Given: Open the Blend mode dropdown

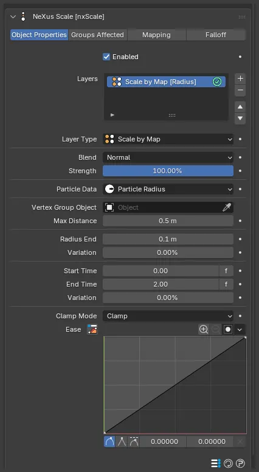Looking at the screenshot, I should pyautogui.click(x=168, y=157).
